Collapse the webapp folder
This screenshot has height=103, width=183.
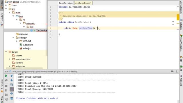pyautogui.click(x=13, y=37)
